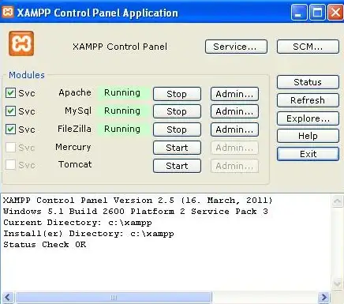Click log line 'Current Directory: c:\xampp'
This screenshot has width=344, height=304.
point(77,223)
